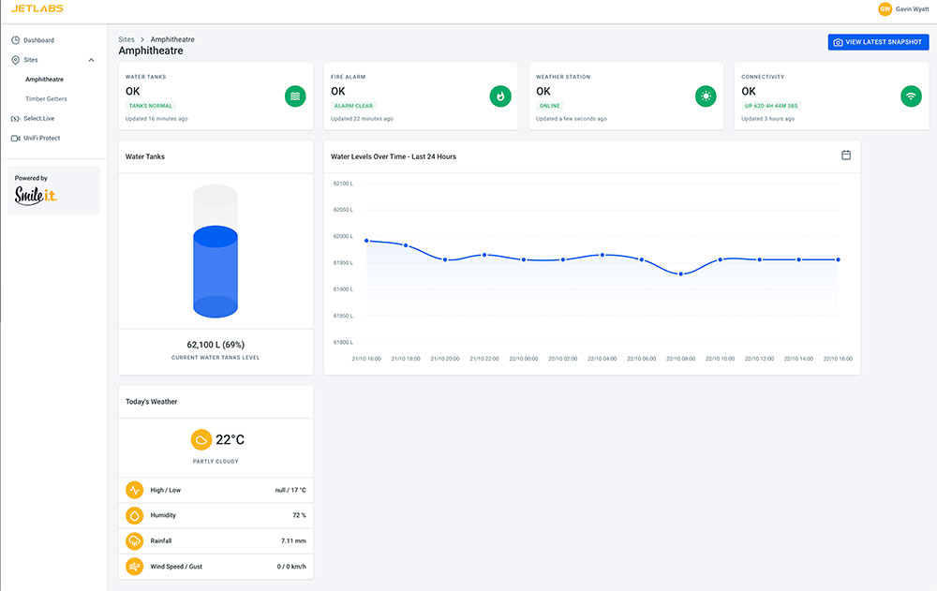Click the Amphitheatre breadcrumb
Image resolution: width=937 pixels, height=591 pixels.
tap(172, 39)
